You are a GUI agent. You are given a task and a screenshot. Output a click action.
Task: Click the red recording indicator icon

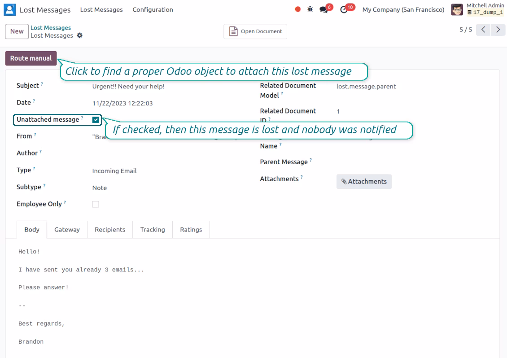[298, 9]
